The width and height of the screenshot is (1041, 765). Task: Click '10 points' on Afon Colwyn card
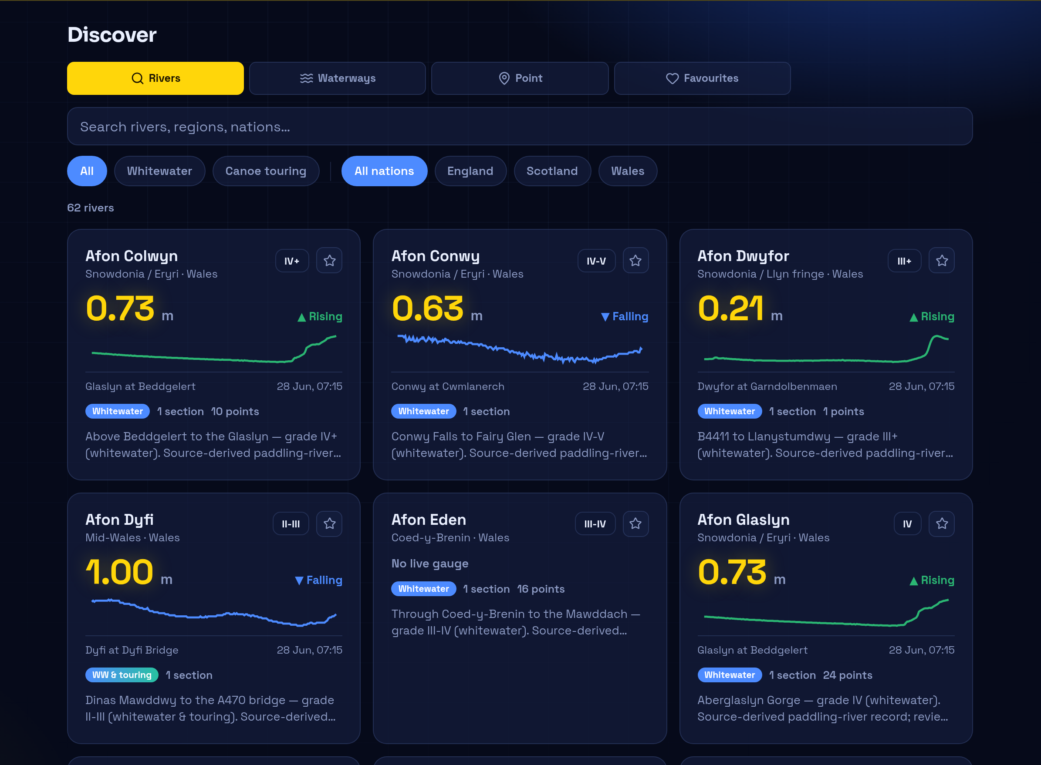tap(235, 412)
